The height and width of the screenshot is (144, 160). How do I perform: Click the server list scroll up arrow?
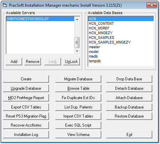click(77, 19)
